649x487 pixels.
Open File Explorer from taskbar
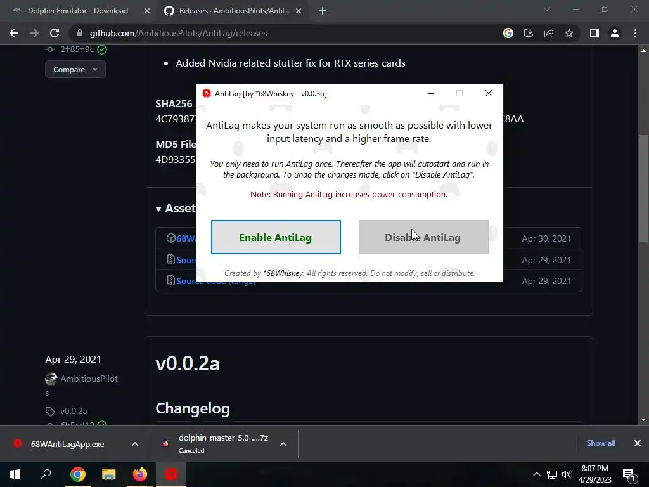tap(109, 474)
